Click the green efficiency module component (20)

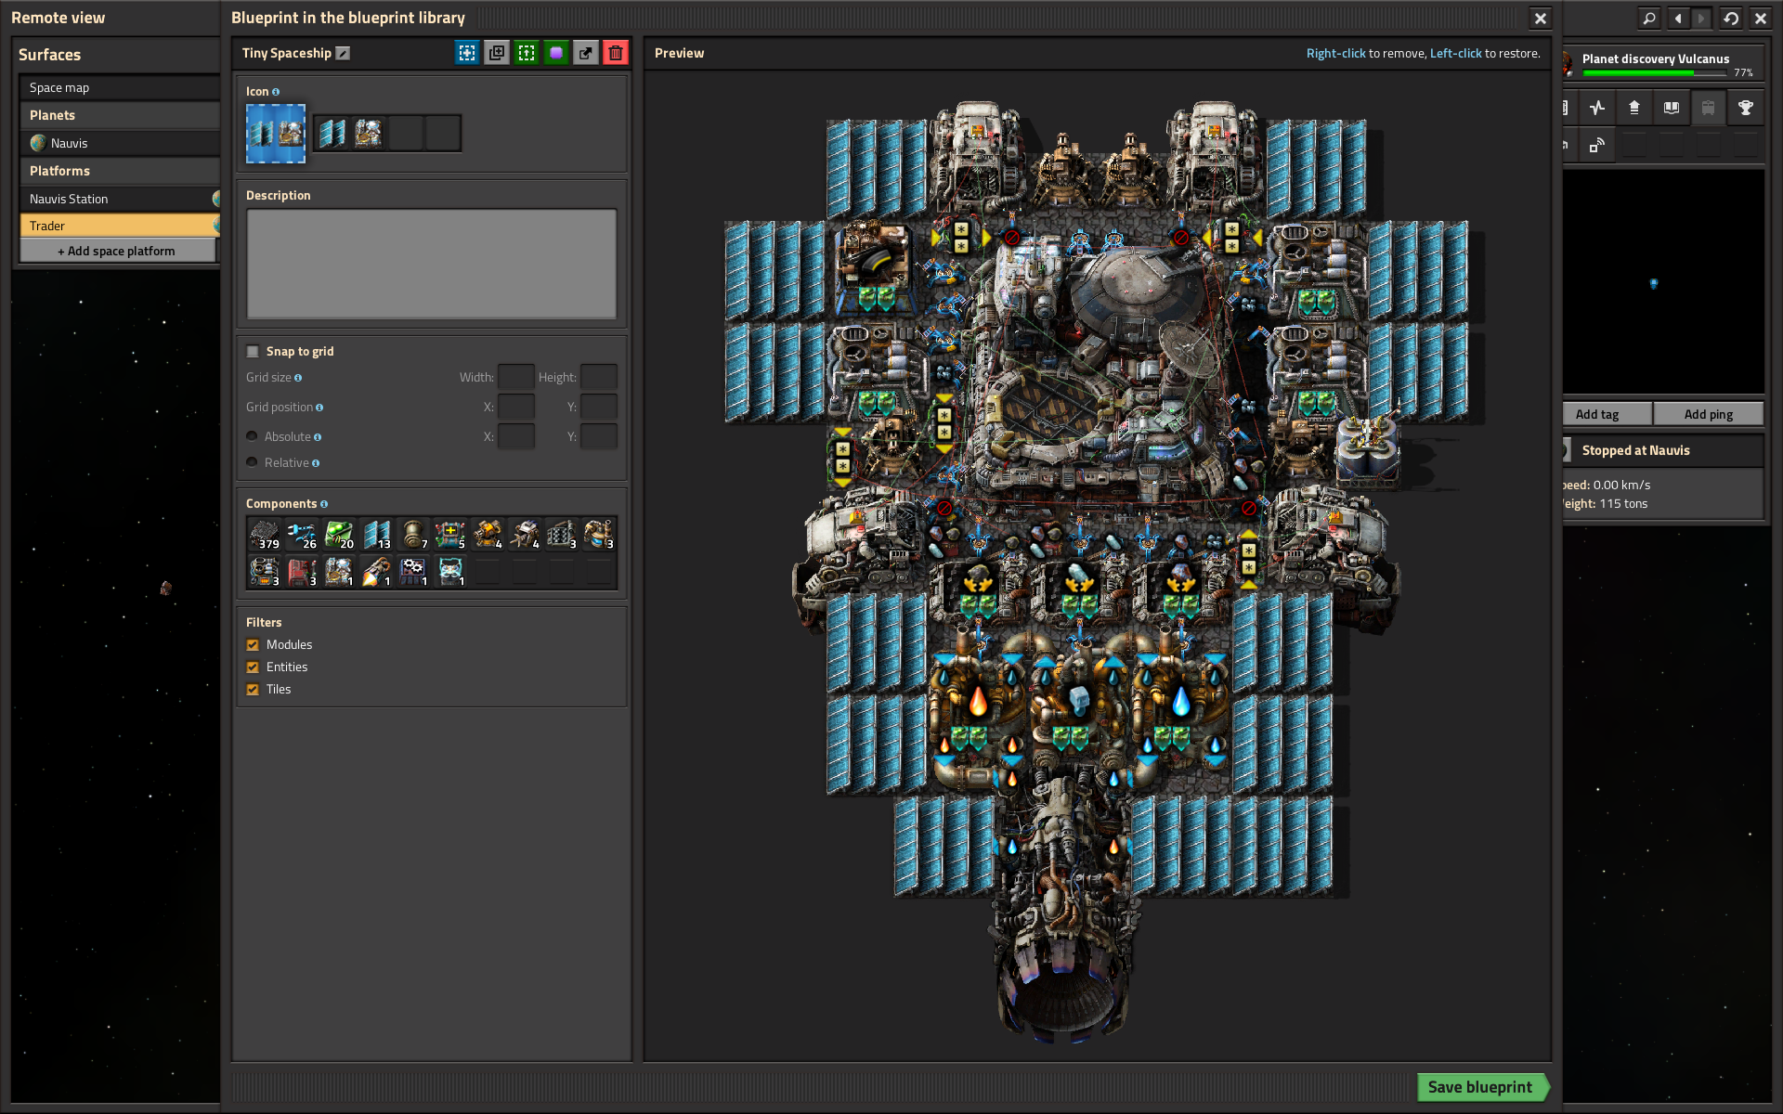339,535
